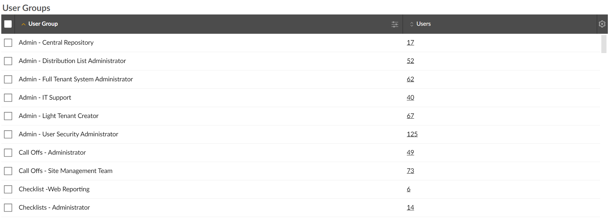View the 73 users for Site Management Team
Viewport: 611px width, 218px height.
pyautogui.click(x=410, y=171)
